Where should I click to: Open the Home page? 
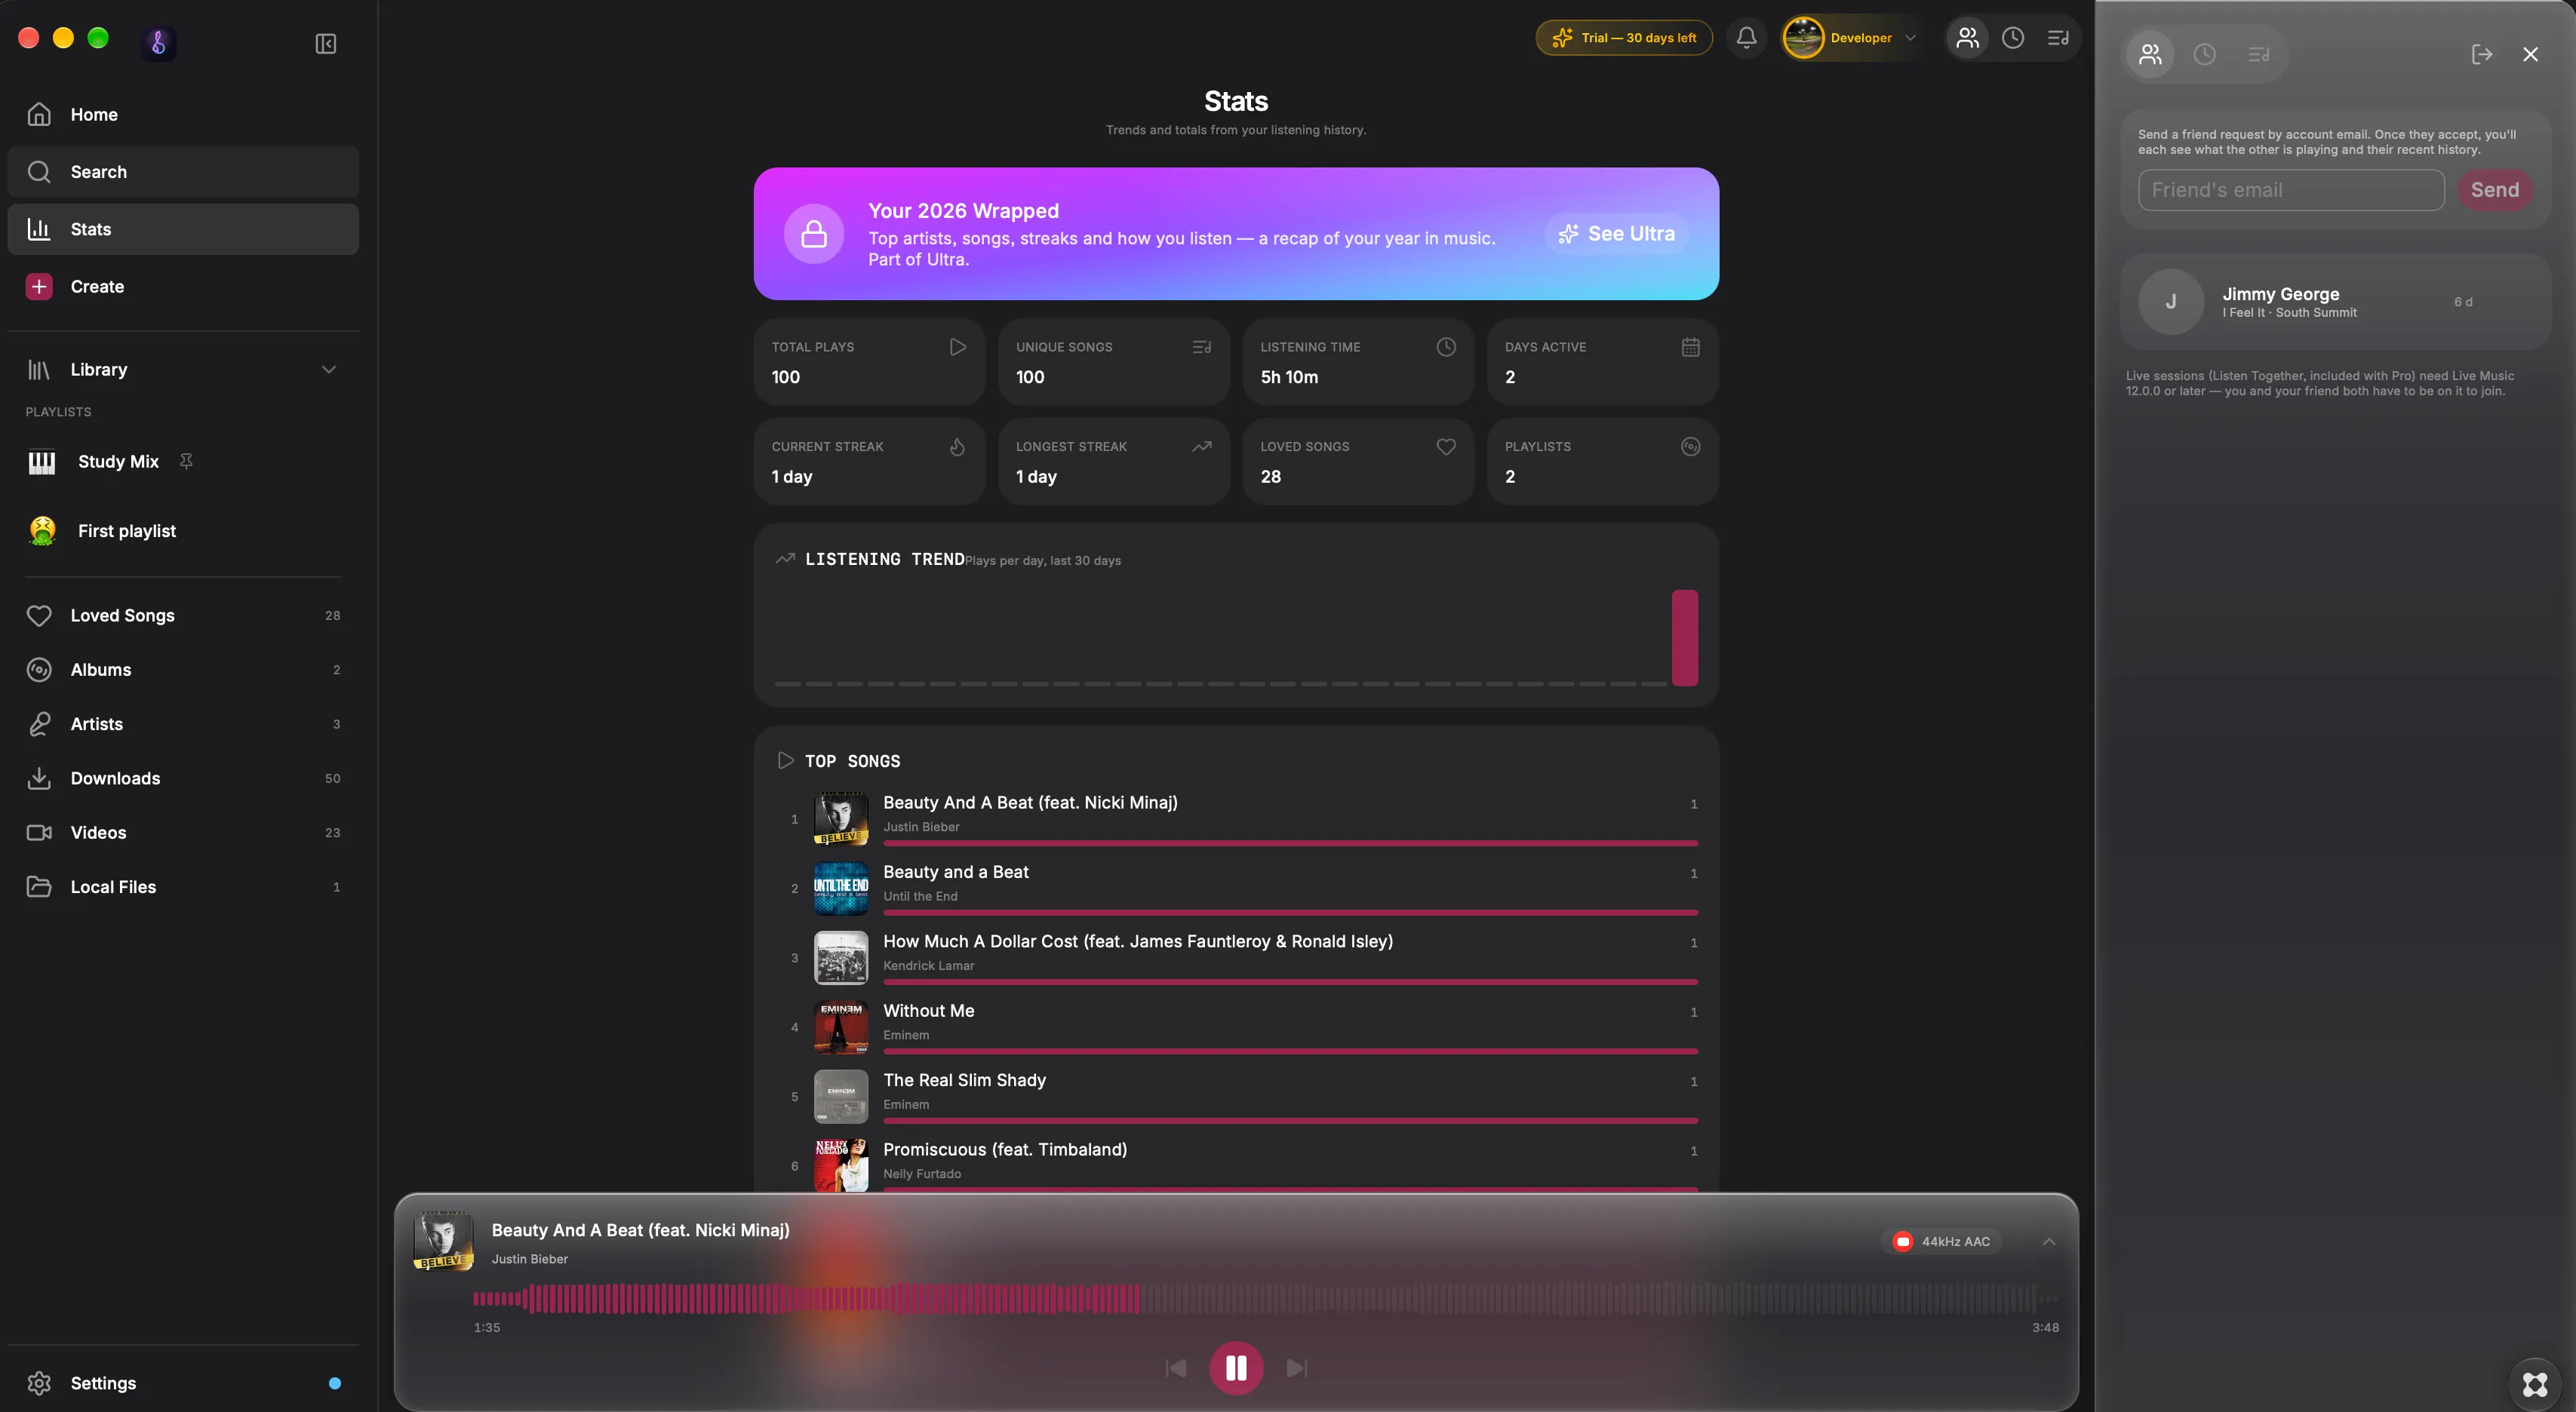click(183, 115)
